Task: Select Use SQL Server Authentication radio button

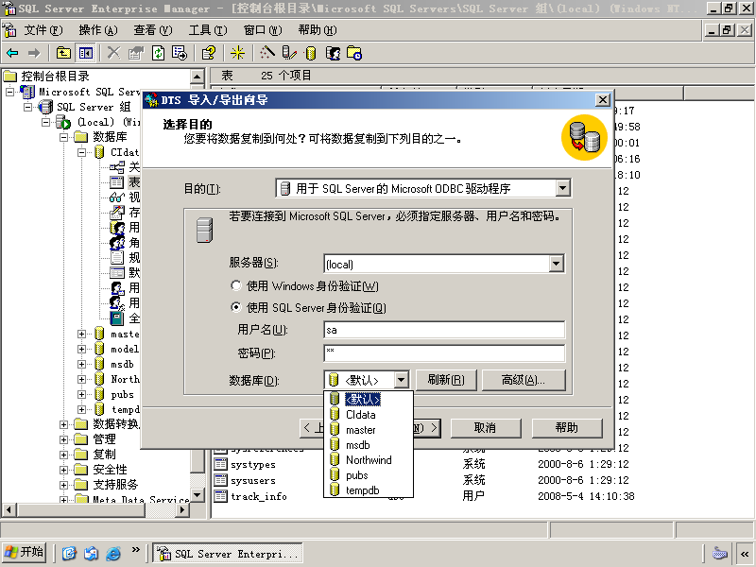Action: 235,307
